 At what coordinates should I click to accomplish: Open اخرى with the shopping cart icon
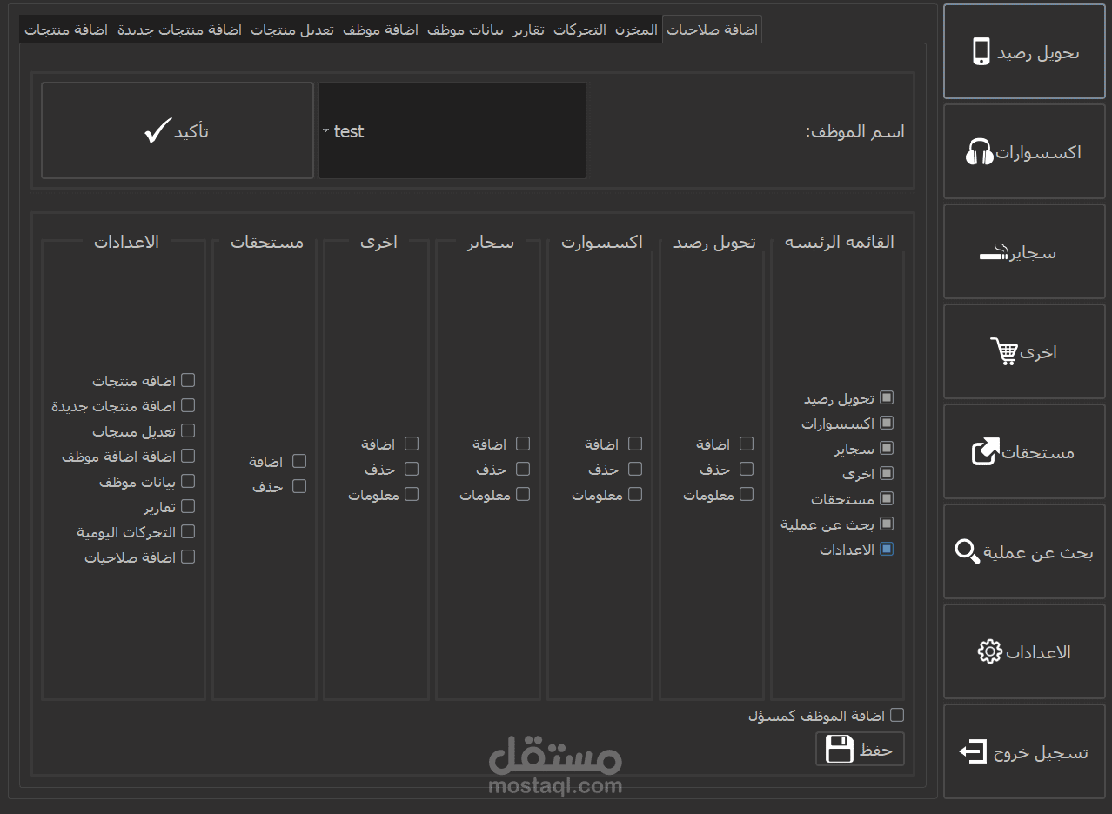(1004, 351)
